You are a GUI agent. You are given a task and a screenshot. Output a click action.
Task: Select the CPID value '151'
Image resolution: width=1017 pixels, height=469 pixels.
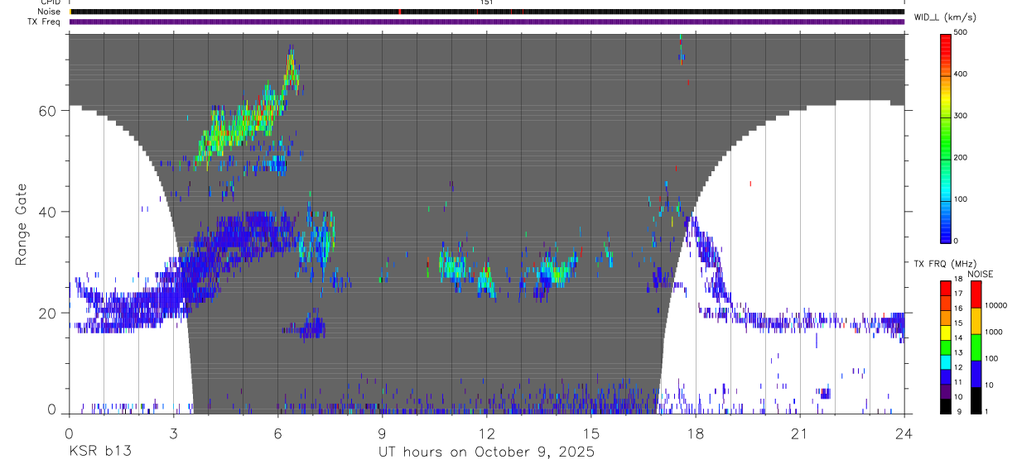pyautogui.click(x=486, y=2)
